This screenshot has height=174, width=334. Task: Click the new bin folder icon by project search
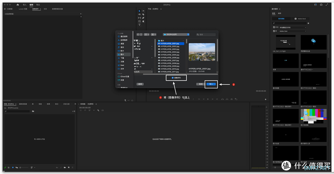click(x=33, y=111)
